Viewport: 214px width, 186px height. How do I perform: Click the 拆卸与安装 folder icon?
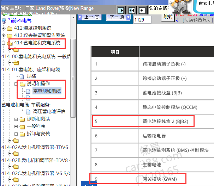[22, 134]
